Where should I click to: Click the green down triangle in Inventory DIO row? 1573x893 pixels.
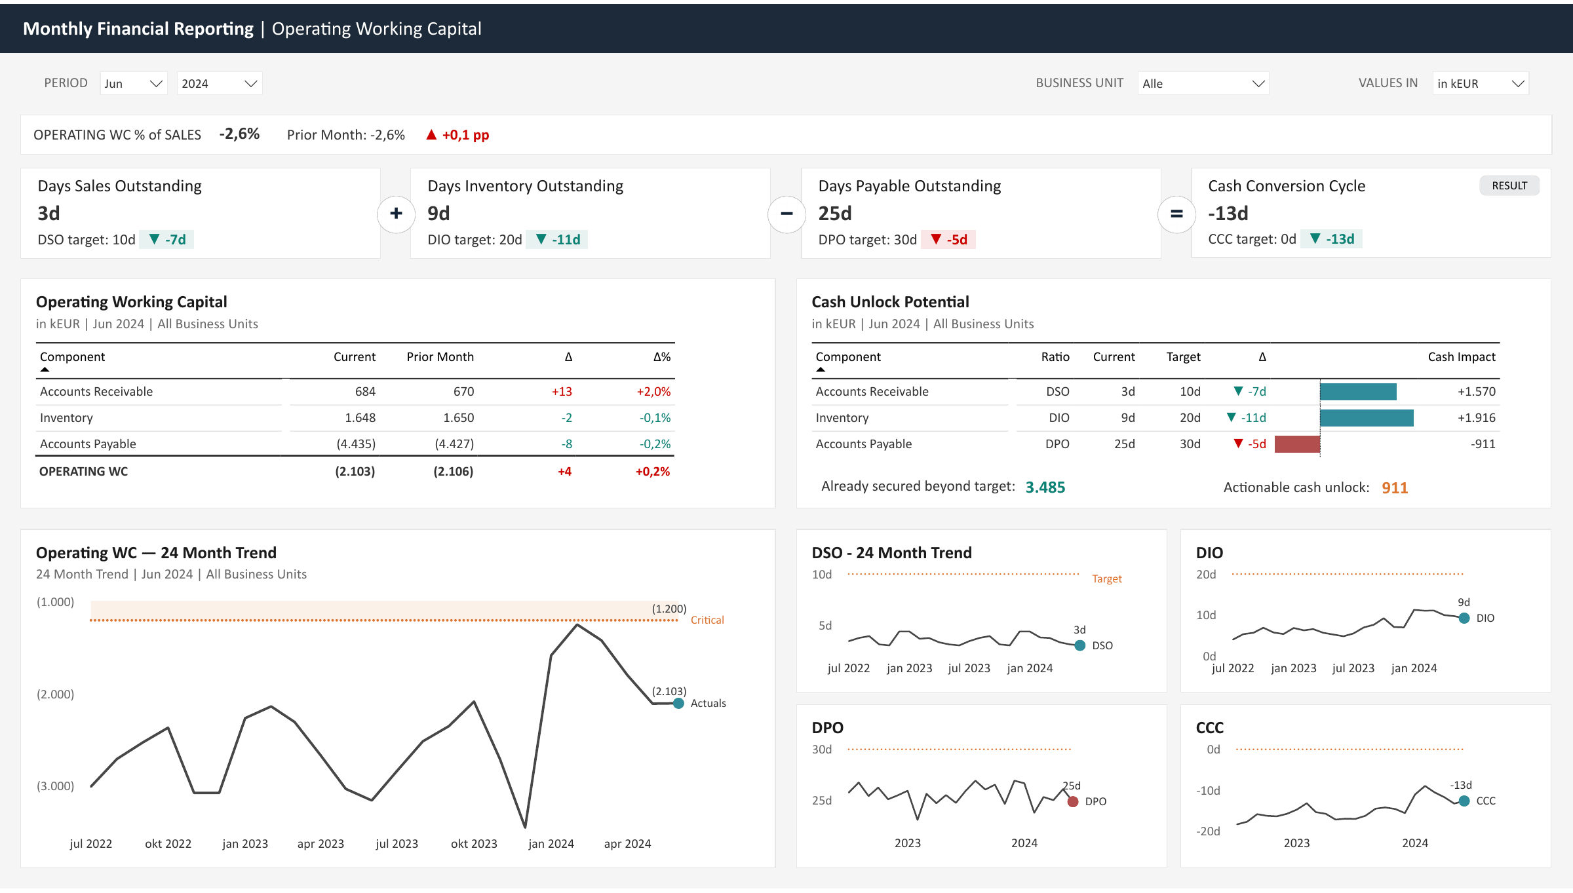(1232, 417)
